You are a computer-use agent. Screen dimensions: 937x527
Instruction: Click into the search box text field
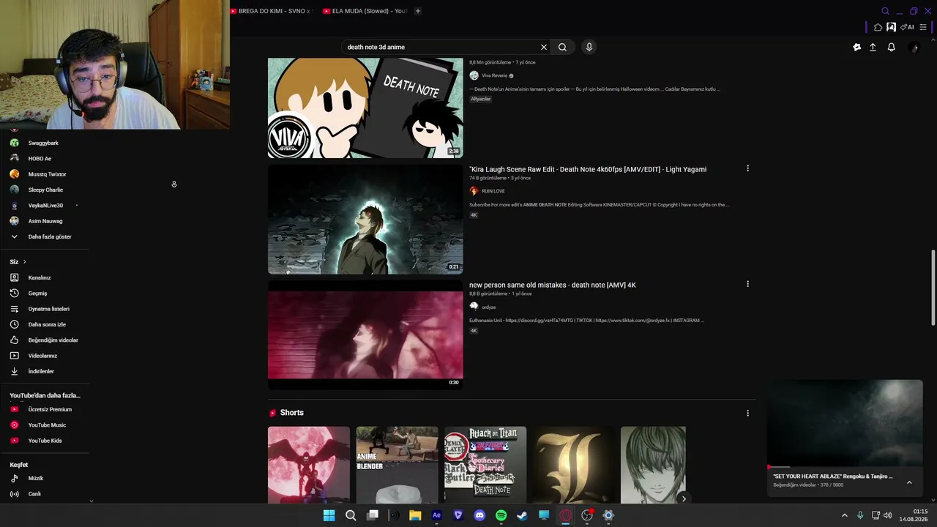click(439, 47)
